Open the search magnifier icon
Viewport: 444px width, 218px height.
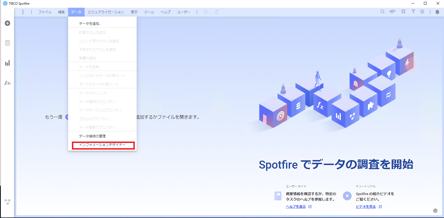[383, 12]
